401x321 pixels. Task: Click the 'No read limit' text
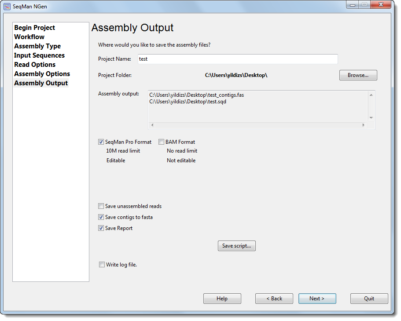pyautogui.click(x=182, y=151)
